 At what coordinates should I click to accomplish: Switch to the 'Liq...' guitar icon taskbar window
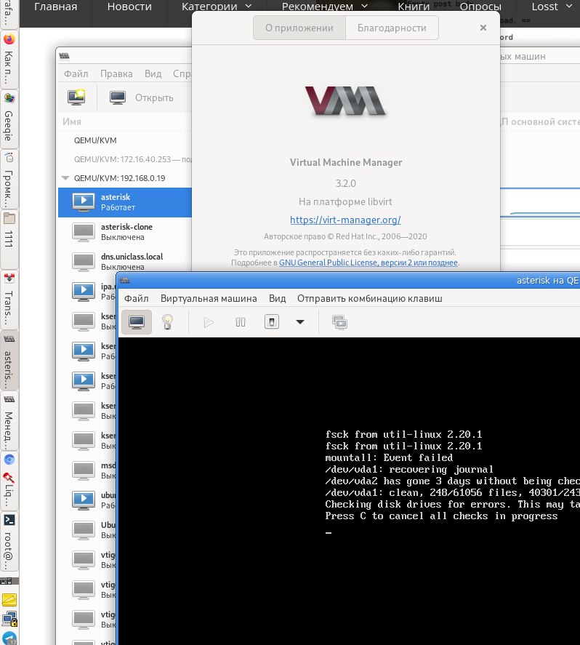point(9,481)
